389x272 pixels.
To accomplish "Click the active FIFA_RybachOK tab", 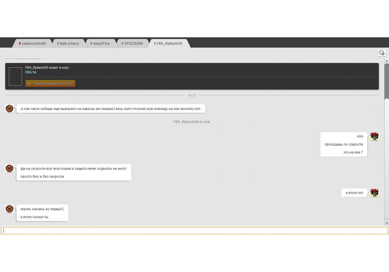I will tap(169, 44).
